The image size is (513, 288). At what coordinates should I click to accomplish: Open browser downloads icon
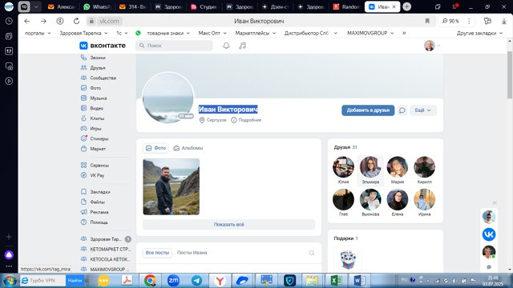tap(504, 21)
